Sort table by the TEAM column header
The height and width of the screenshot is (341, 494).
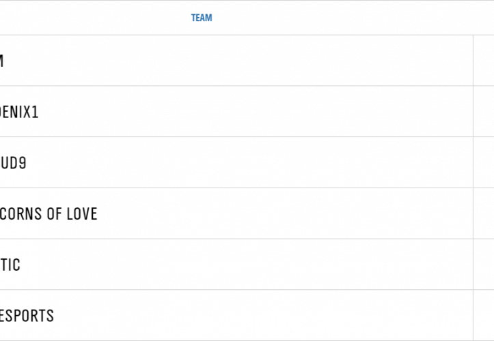pyautogui.click(x=202, y=18)
